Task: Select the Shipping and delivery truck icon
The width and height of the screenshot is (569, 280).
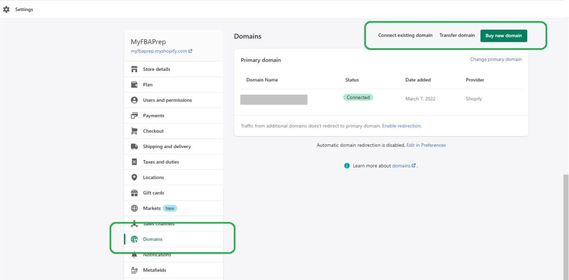Action: (134, 146)
